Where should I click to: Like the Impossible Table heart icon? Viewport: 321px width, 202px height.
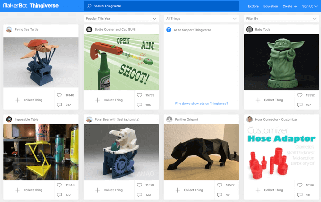(59, 185)
